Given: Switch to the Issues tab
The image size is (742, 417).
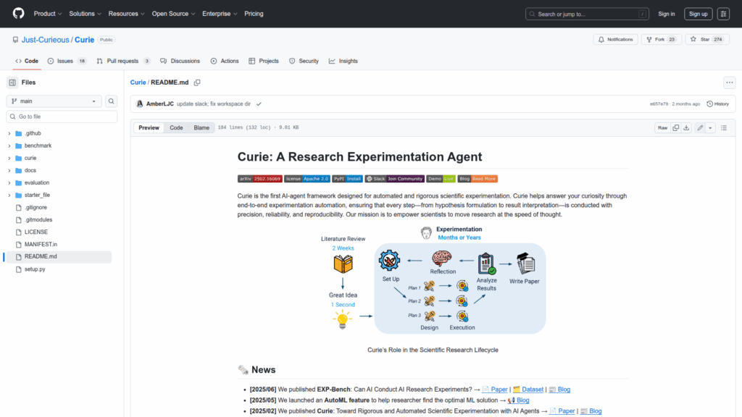Looking at the screenshot, I should pos(67,61).
